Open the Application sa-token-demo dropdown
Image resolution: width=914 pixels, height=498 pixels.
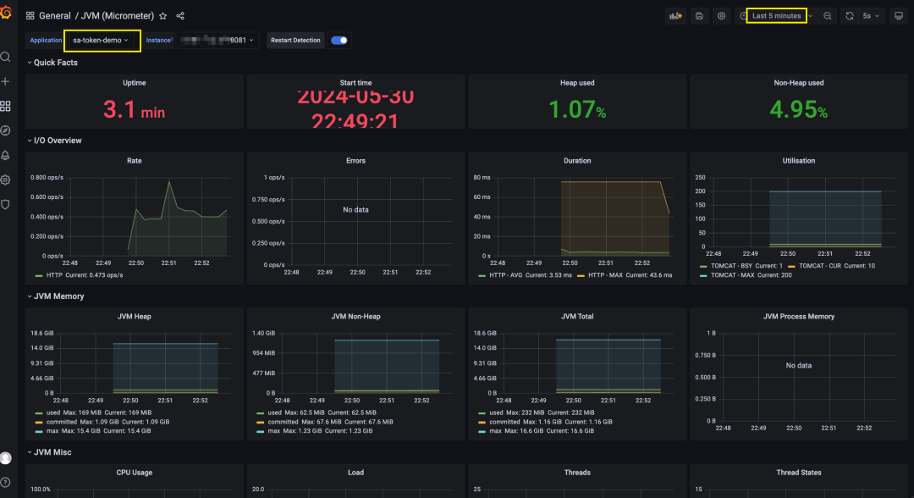coord(100,41)
